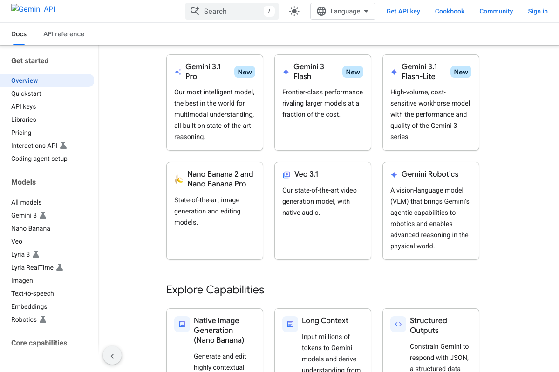Click the code brackets icon on Structured Outputs
Screen dimensions: 559x372
coord(398,324)
